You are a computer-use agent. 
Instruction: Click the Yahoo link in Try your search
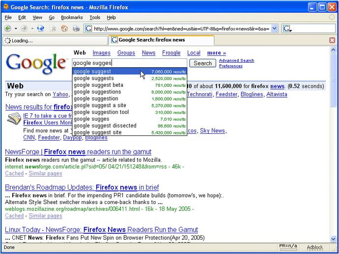pos(60,94)
